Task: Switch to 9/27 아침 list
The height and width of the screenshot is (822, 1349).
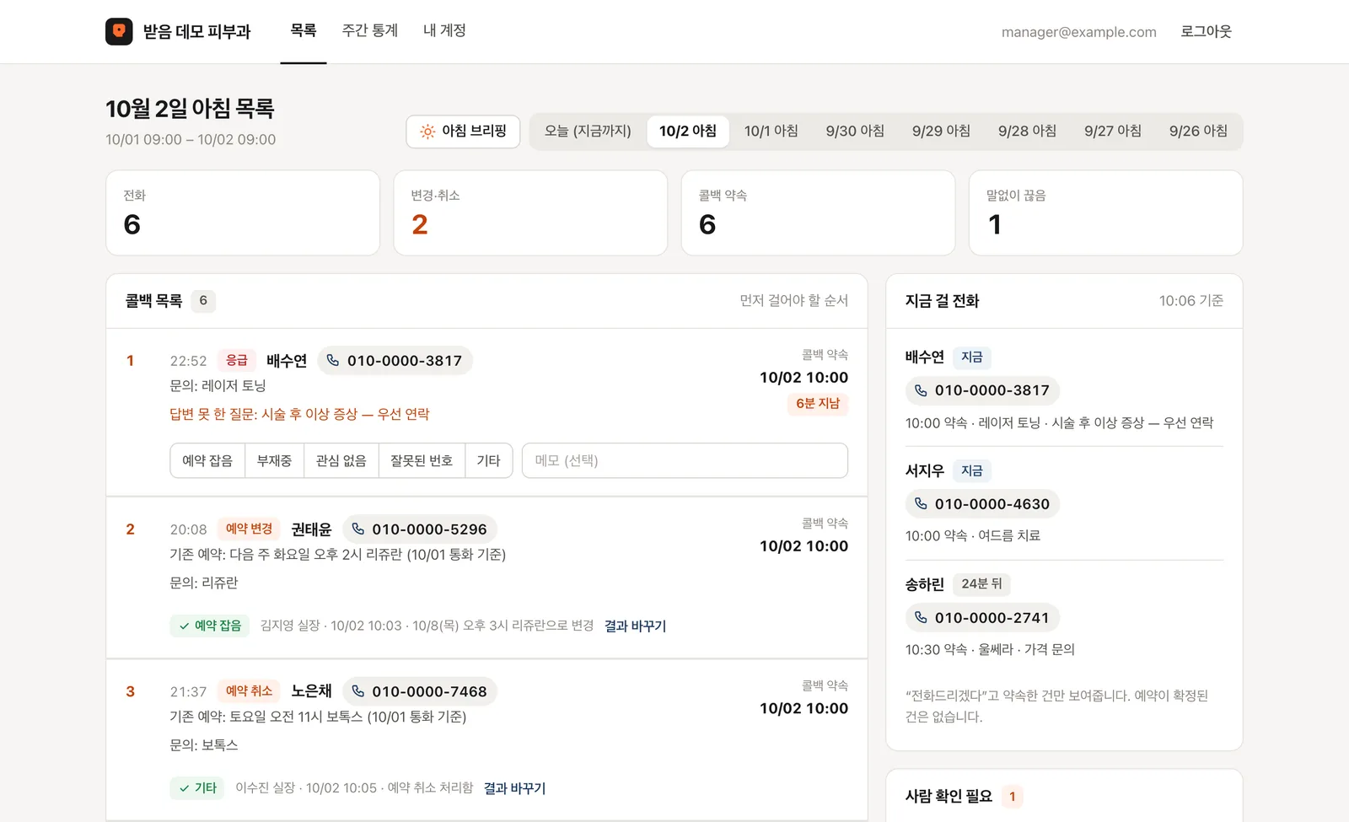Action: (x=1113, y=132)
